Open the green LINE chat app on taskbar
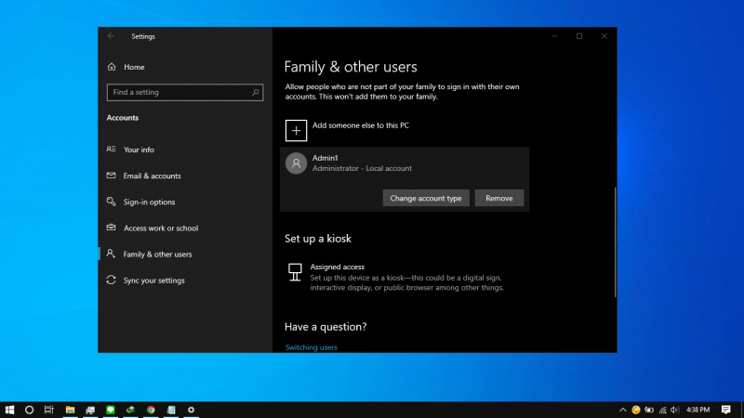744x418 pixels. (x=111, y=410)
